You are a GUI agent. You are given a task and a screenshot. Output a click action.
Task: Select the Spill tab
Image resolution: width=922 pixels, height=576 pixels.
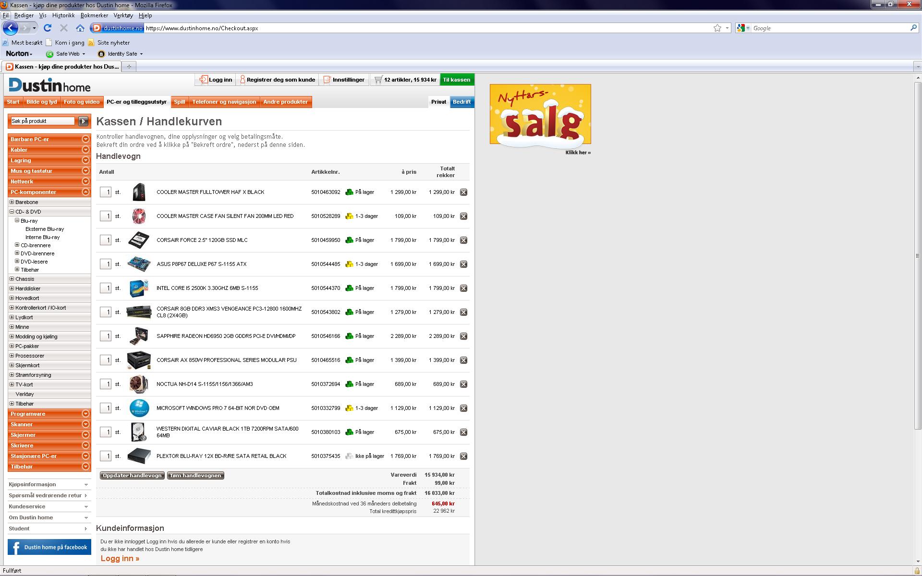180,102
